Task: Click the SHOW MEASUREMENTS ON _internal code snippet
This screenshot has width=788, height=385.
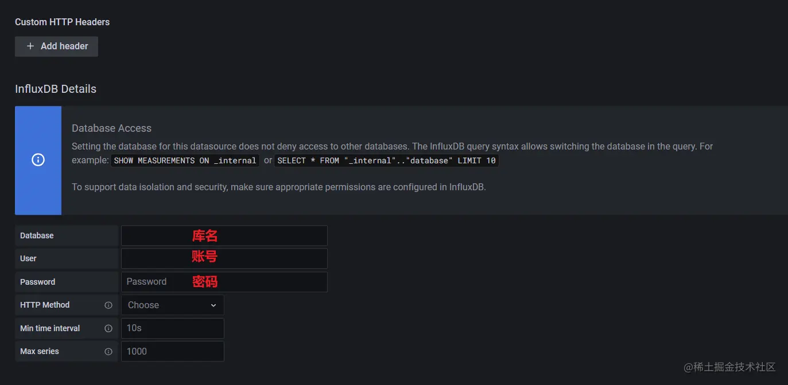Action: 185,160
